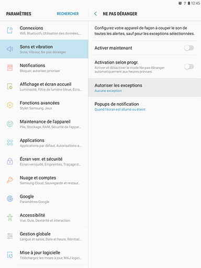
Task: Open Autoriser les exceptions
Action: (x=144, y=87)
